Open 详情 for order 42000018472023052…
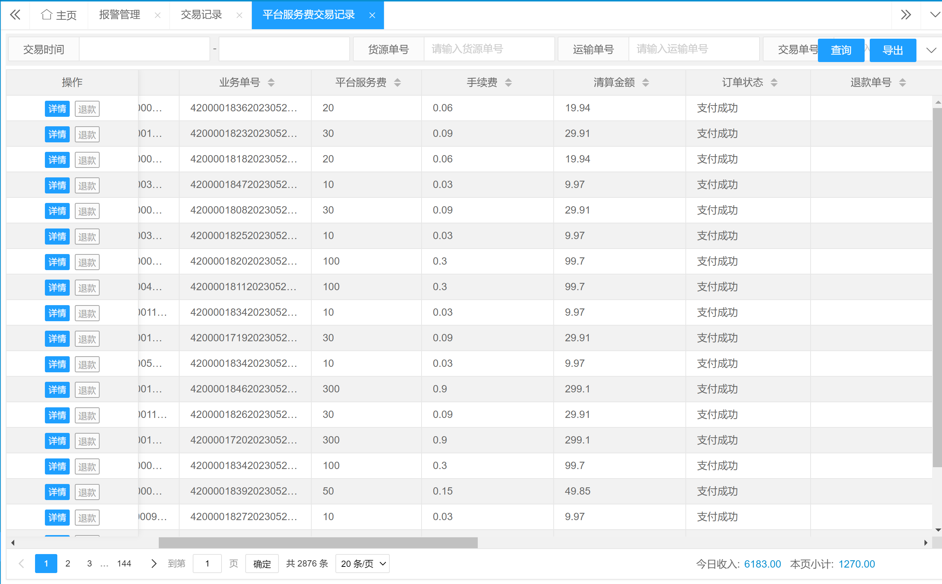This screenshot has width=942, height=584. point(57,185)
